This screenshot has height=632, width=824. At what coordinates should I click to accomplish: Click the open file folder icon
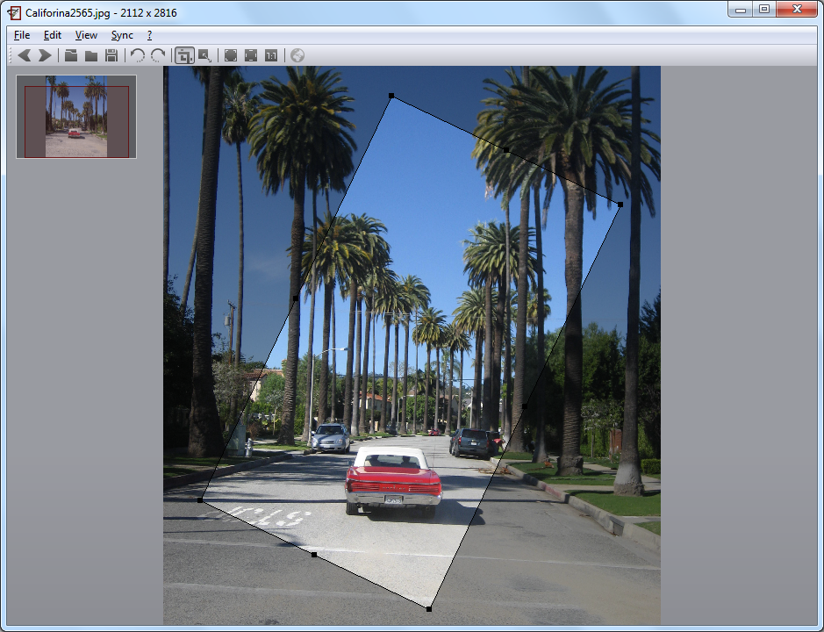coord(71,55)
